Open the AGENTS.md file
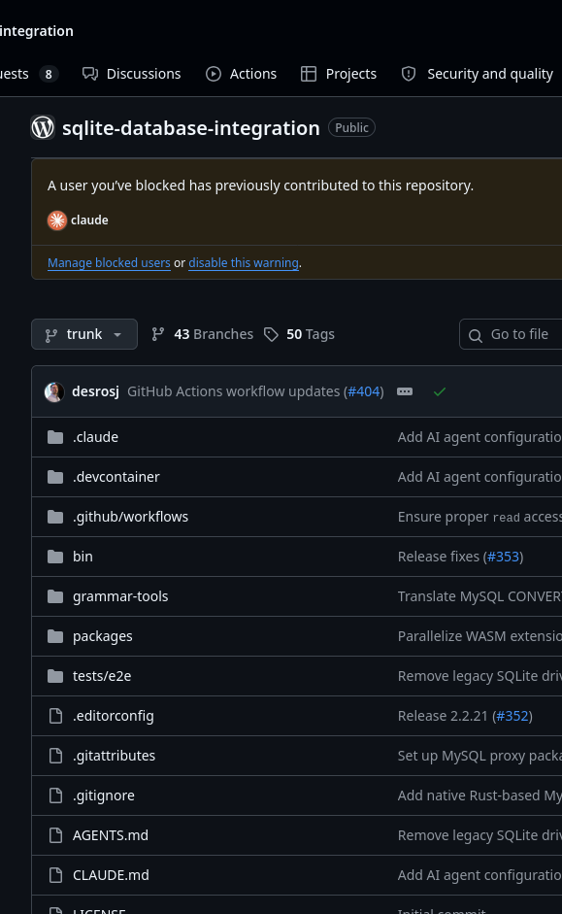562x914 pixels. click(111, 835)
